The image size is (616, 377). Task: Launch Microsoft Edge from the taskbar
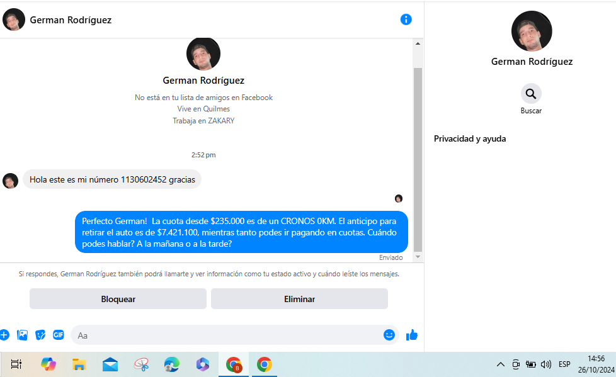tap(171, 364)
